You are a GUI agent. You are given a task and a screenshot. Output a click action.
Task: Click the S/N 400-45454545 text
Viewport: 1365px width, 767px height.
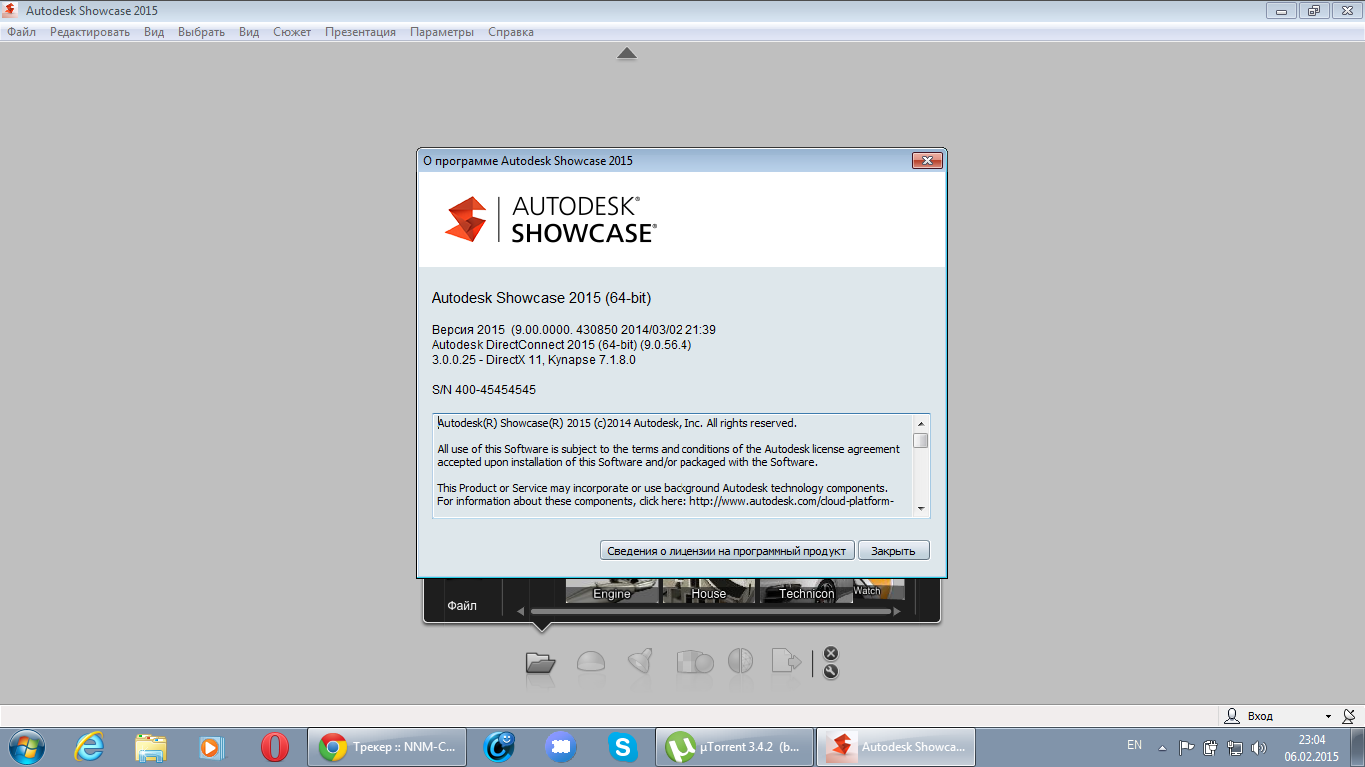484,390
